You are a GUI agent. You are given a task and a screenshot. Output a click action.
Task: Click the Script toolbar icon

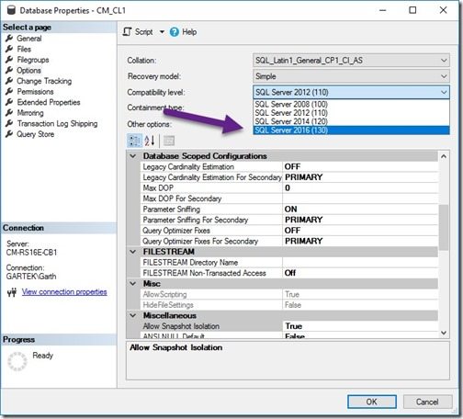pyautogui.click(x=127, y=31)
